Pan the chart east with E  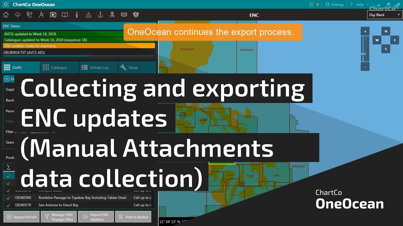tap(394, 40)
